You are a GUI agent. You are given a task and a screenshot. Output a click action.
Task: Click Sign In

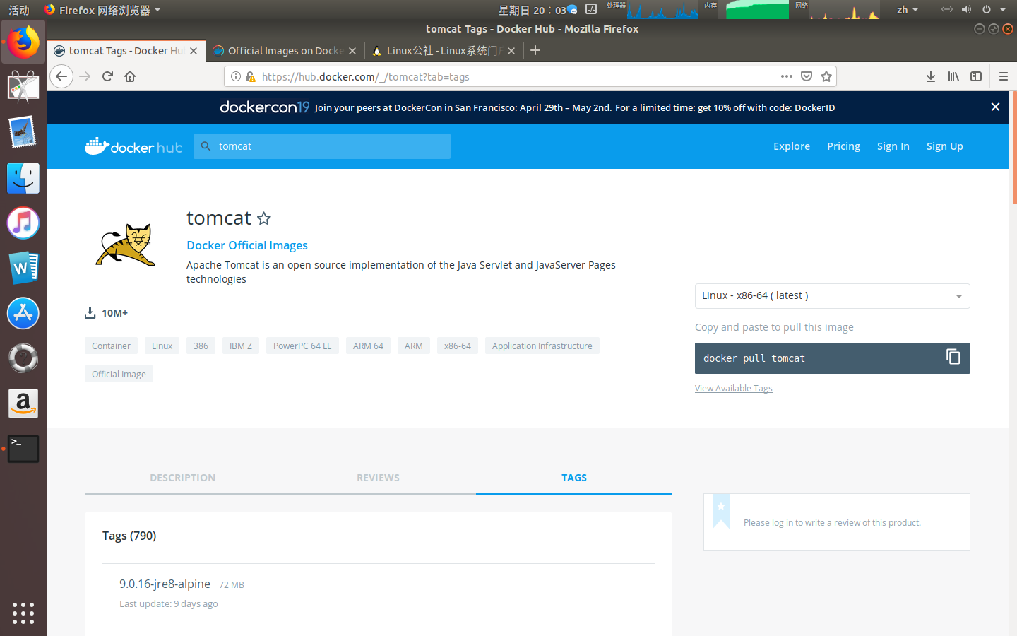point(893,146)
